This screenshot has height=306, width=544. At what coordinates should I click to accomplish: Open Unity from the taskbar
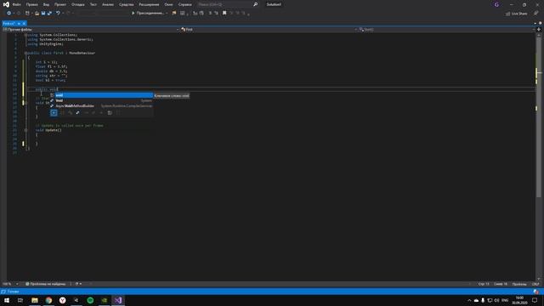76,300
